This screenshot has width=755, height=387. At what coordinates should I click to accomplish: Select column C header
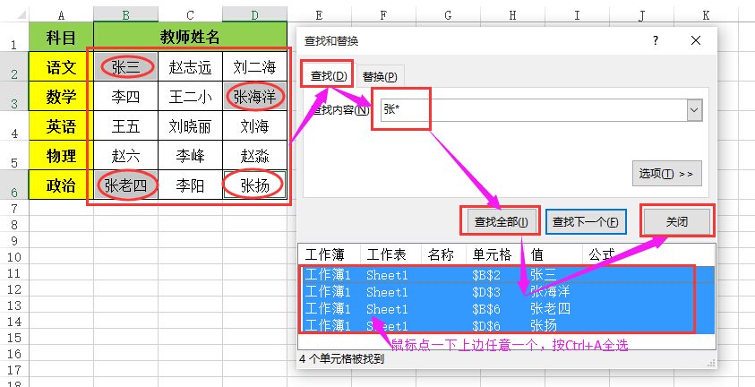point(190,15)
